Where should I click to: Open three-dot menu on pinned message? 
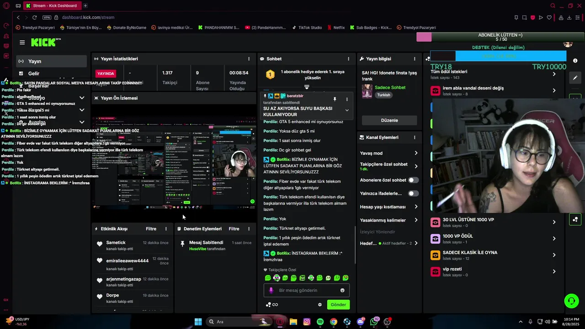click(346, 99)
